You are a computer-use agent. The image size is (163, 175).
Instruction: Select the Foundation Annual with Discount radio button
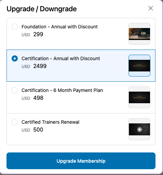point(15,27)
